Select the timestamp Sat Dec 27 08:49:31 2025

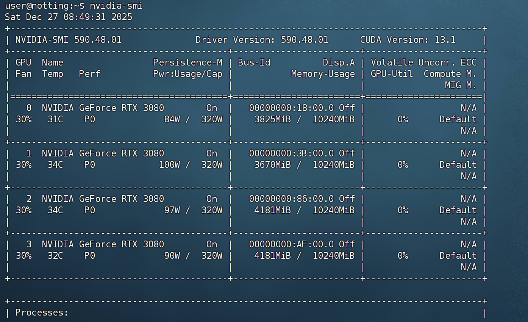click(69, 17)
